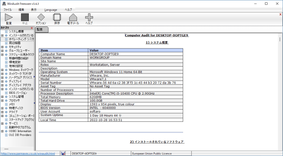Click the diamond icon beside 物理ディスク
Viewport: 283px width, 156px height.
[x=6, y=108]
